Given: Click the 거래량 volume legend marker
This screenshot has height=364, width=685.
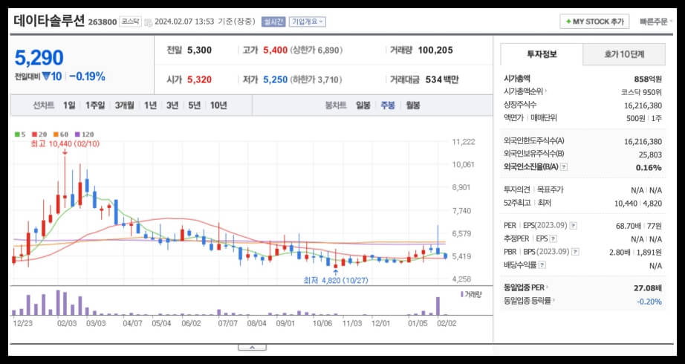Looking at the screenshot, I should [x=471, y=294].
